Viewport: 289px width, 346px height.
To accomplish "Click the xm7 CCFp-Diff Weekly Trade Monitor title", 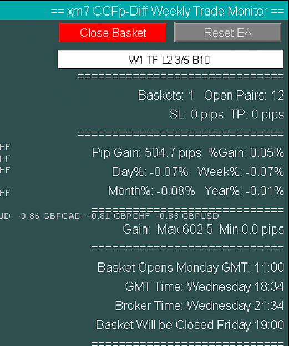I will (x=168, y=11).
